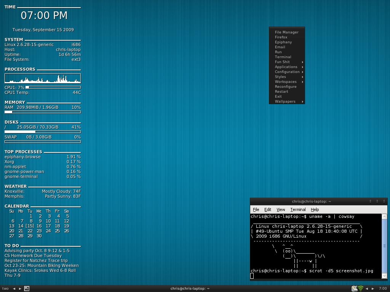The image size is (390, 292).
Task: Open the Help menu in the terminal menubar
Action: click(315, 209)
